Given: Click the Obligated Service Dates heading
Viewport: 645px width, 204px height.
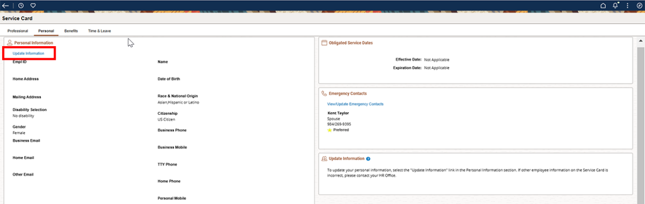Looking at the screenshot, I should pyautogui.click(x=351, y=43).
